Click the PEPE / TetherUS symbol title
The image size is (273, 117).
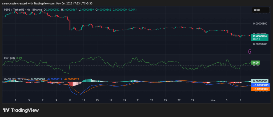(14, 10)
